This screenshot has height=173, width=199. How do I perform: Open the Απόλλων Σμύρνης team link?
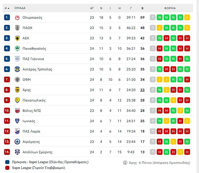[x=37, y=152]
